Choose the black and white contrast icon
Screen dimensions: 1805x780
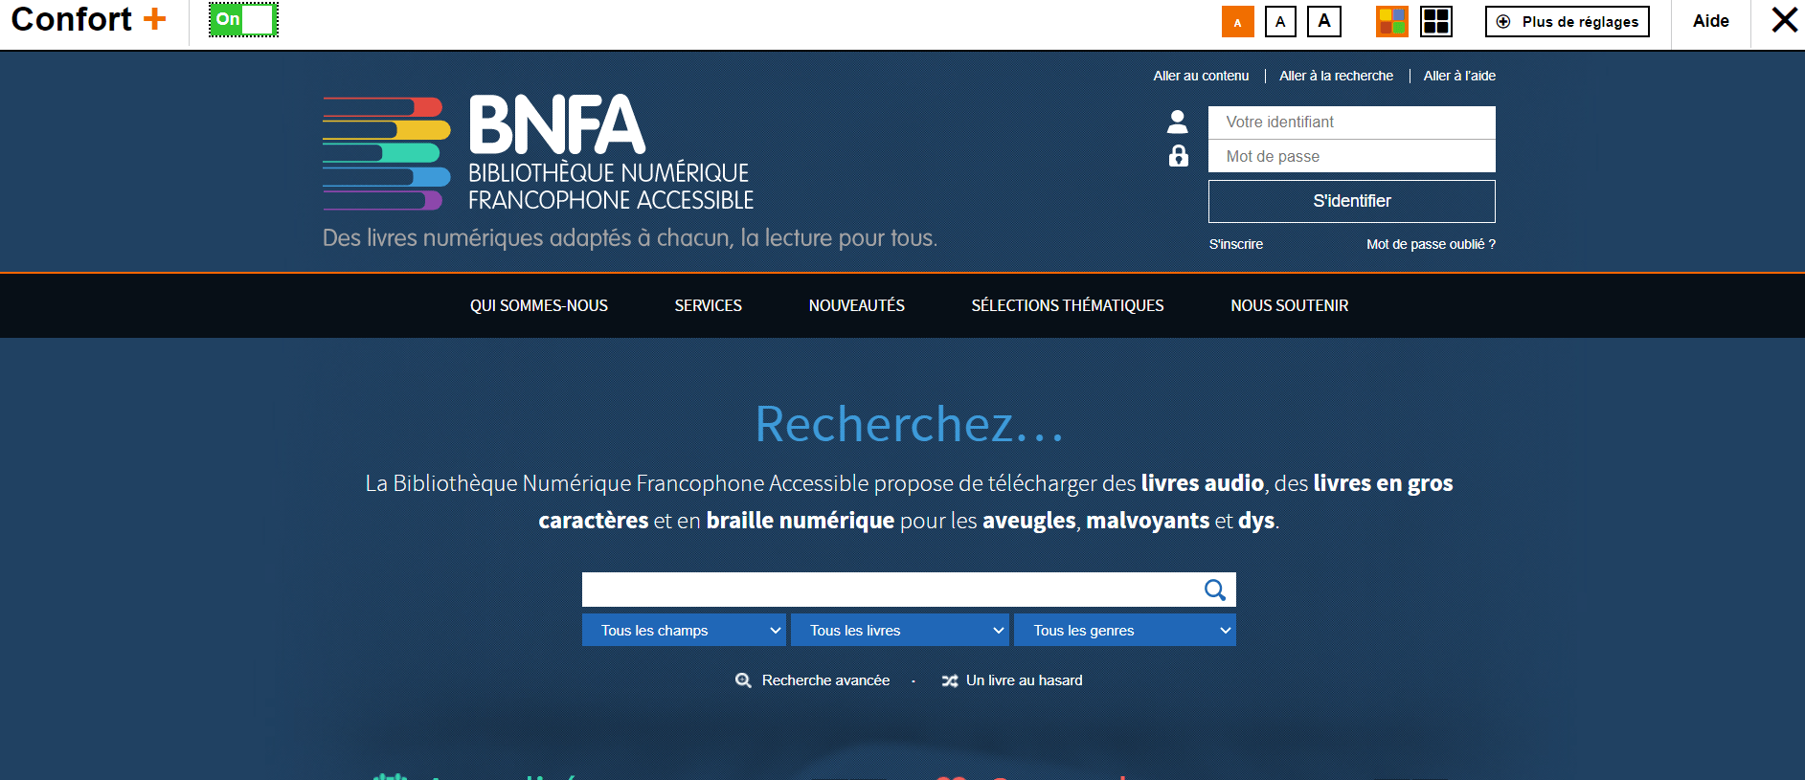[x=1436, y=21]
